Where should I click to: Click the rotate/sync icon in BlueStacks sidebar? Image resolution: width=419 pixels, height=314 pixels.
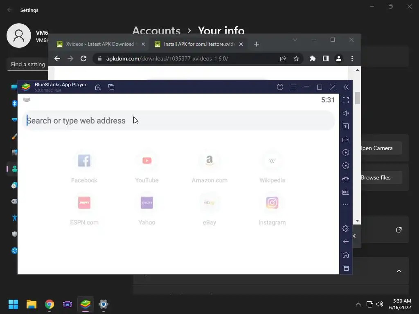[x=346, y=166]
